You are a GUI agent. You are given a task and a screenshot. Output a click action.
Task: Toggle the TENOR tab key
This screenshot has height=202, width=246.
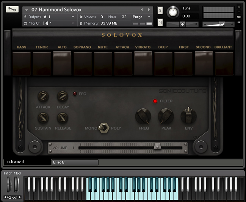[42, 63]
